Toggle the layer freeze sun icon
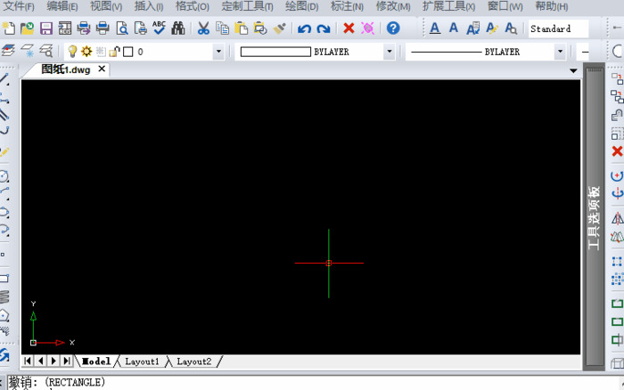The width and height of the screenshot is (624, 390). (x=86, y=52)
